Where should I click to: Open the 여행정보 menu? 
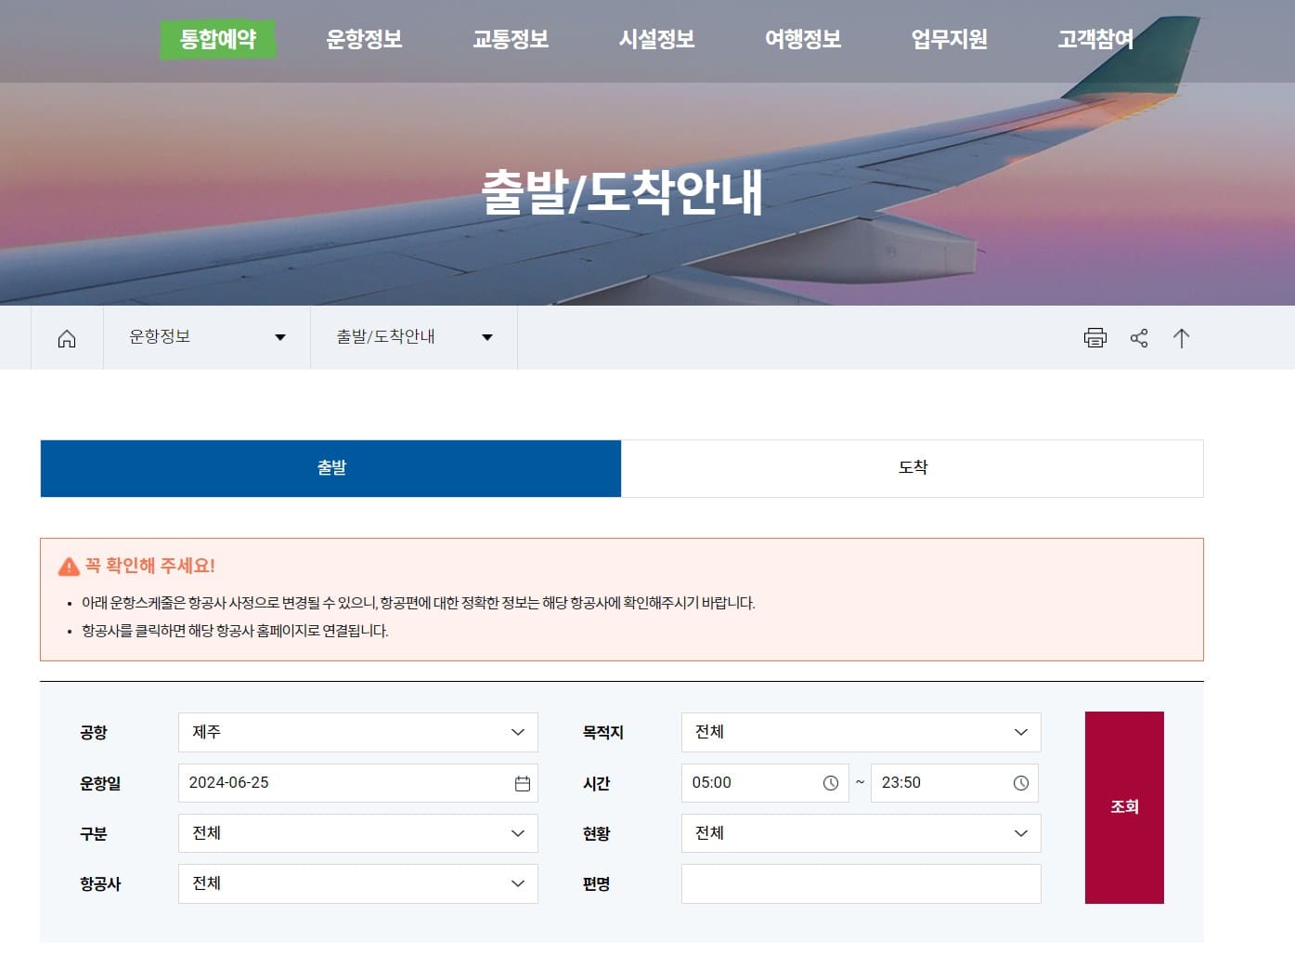[x=802, y=40]
